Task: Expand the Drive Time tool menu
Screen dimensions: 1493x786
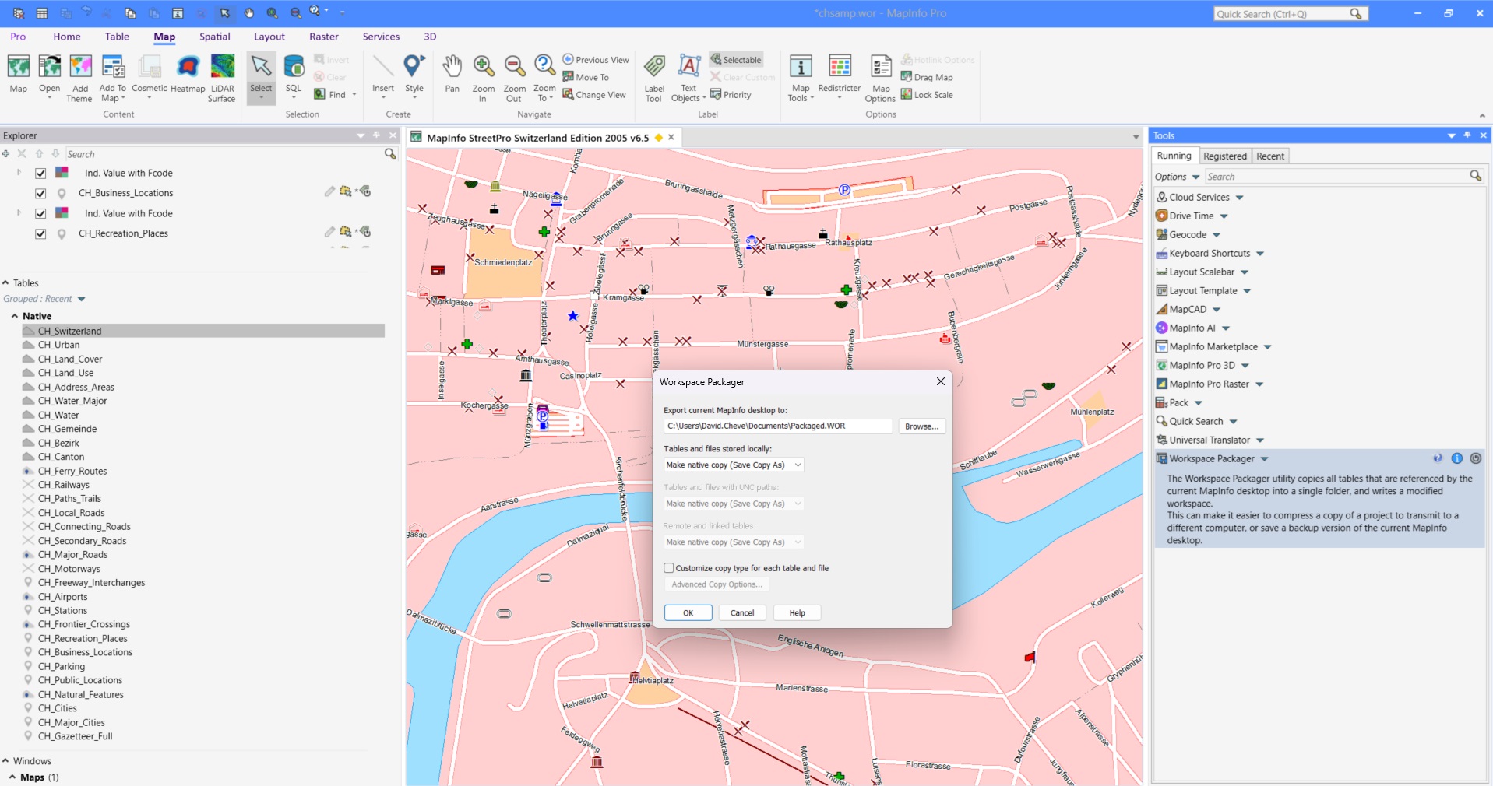Action: click(x=1224, y=216)
